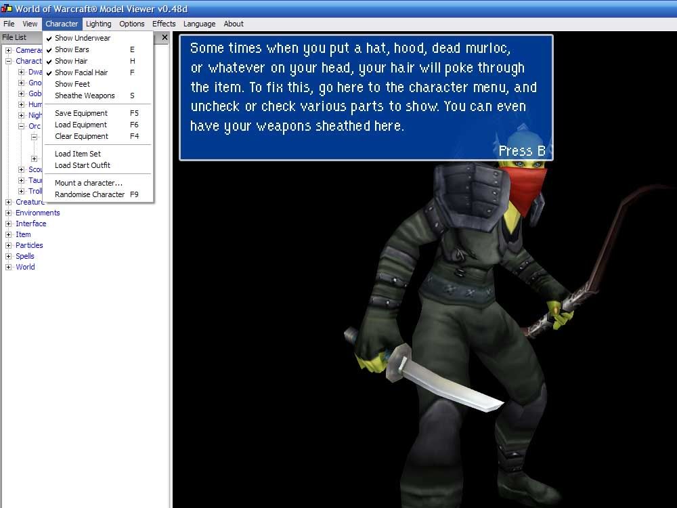Screen dimensions: 677x508
Task: Expand the Human subfolder node
Action: (x=21, y=104)
